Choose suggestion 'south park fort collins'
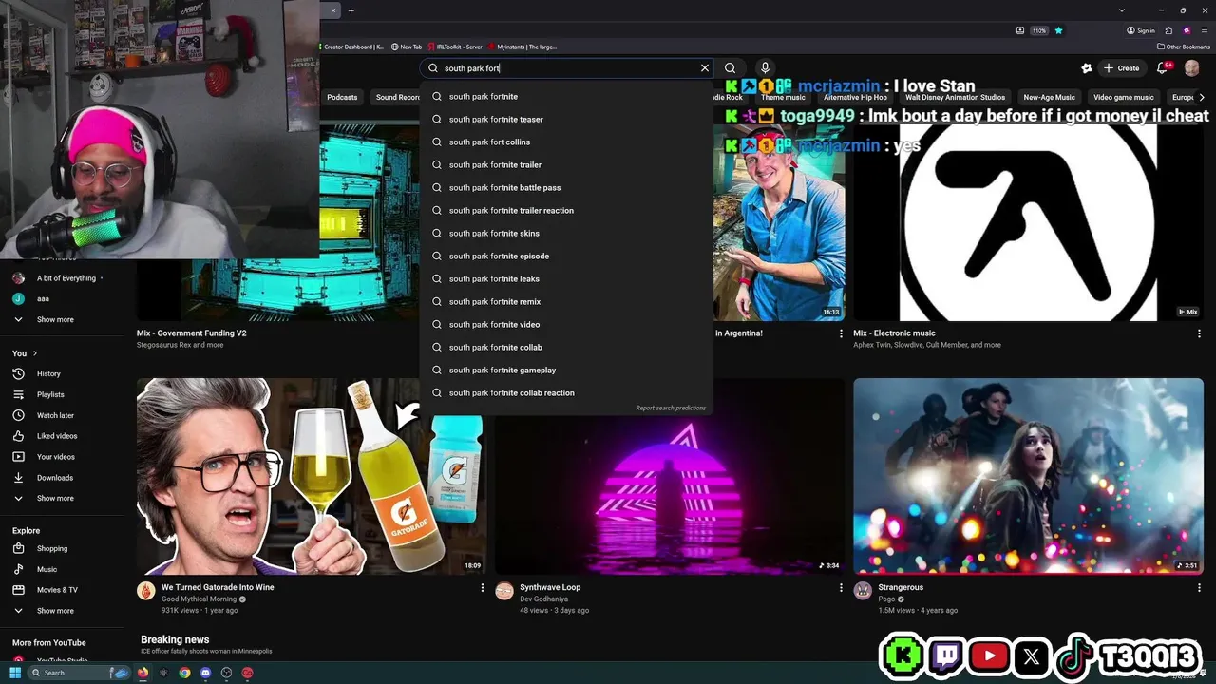 (x=566, y=142)
